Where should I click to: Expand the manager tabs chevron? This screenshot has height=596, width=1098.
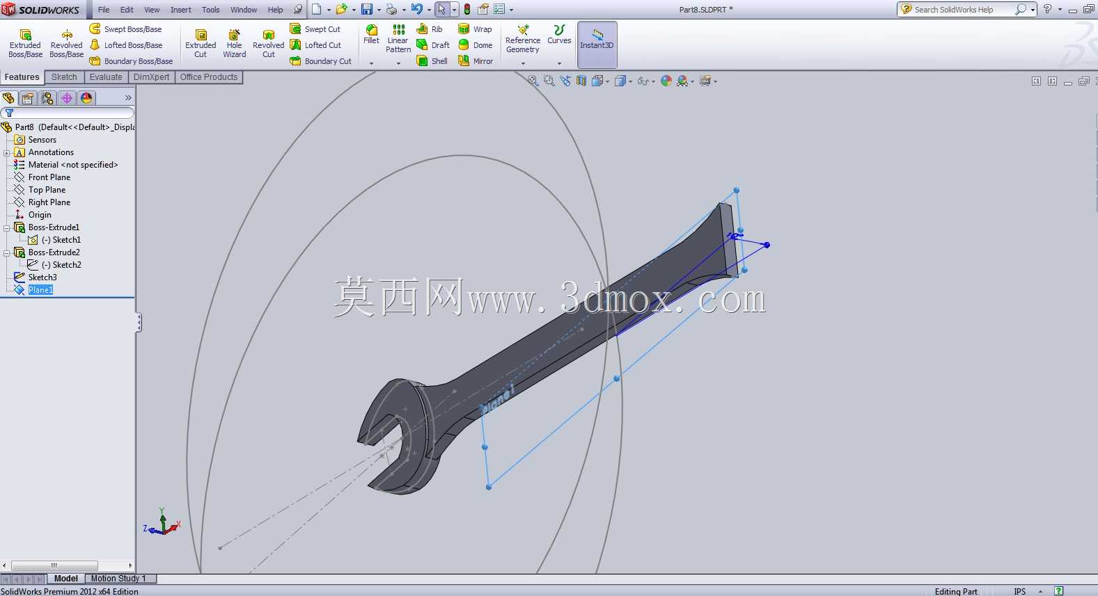click(x=128, y=98)
